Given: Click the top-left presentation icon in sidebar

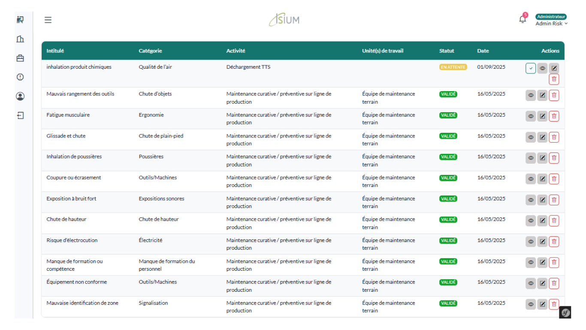Looking at the screenshot, I should click(x=20, y=20).
